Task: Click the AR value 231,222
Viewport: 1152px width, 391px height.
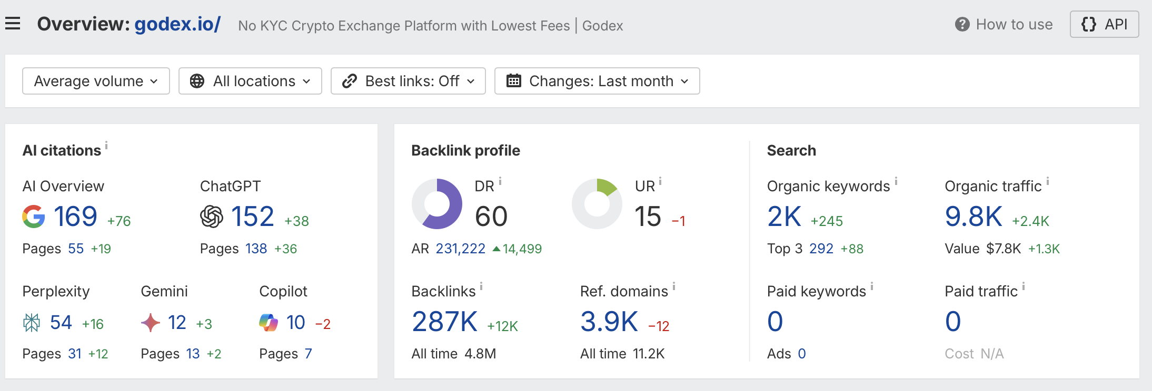Action: tap(461, 249)
